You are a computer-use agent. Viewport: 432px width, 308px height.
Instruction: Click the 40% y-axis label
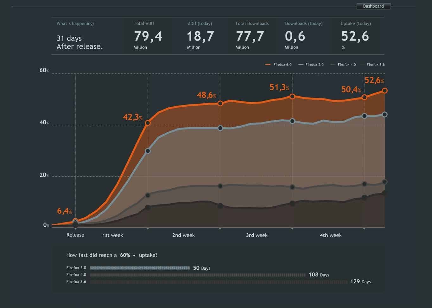[44, 122]
